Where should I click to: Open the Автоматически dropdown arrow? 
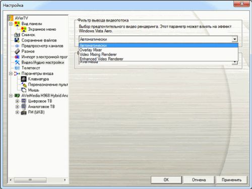(234, 39)
